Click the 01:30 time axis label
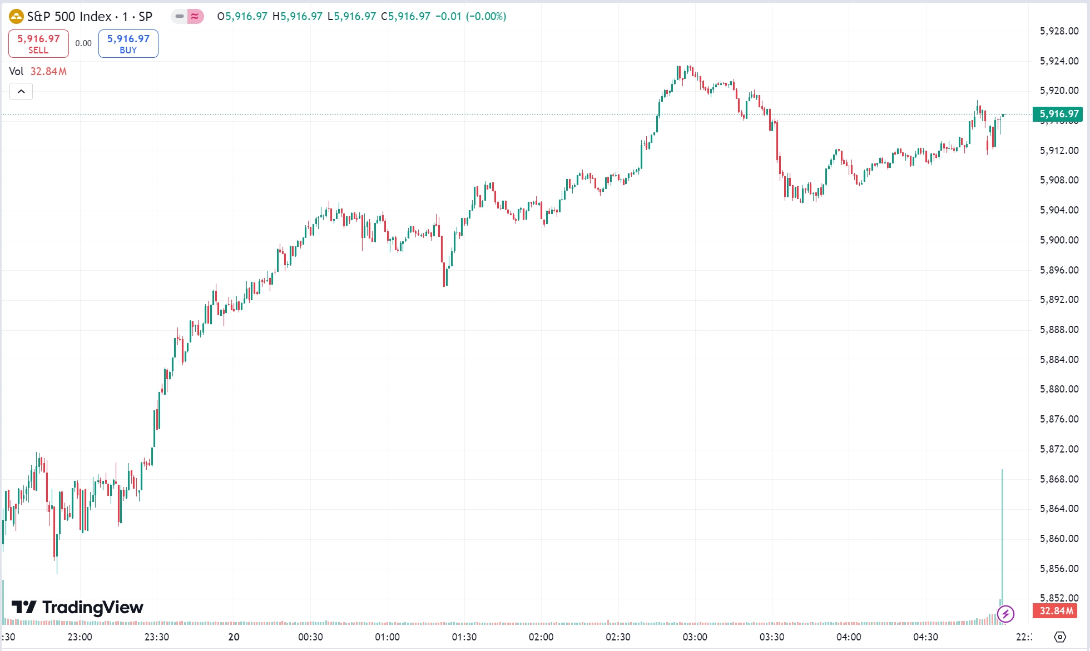1090x651 pixels. pos(464,637)
